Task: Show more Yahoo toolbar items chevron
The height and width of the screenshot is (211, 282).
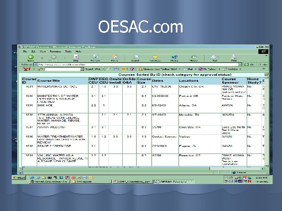Action: [x=264, y=69]
